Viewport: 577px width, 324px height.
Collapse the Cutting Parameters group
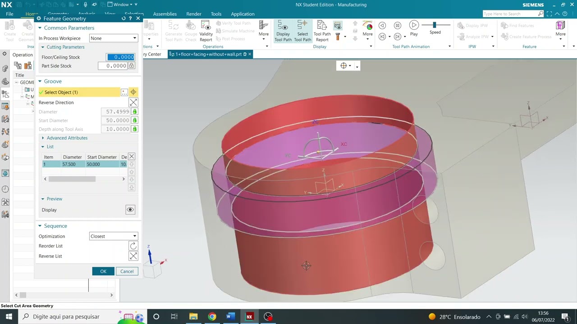click(43, 47)
